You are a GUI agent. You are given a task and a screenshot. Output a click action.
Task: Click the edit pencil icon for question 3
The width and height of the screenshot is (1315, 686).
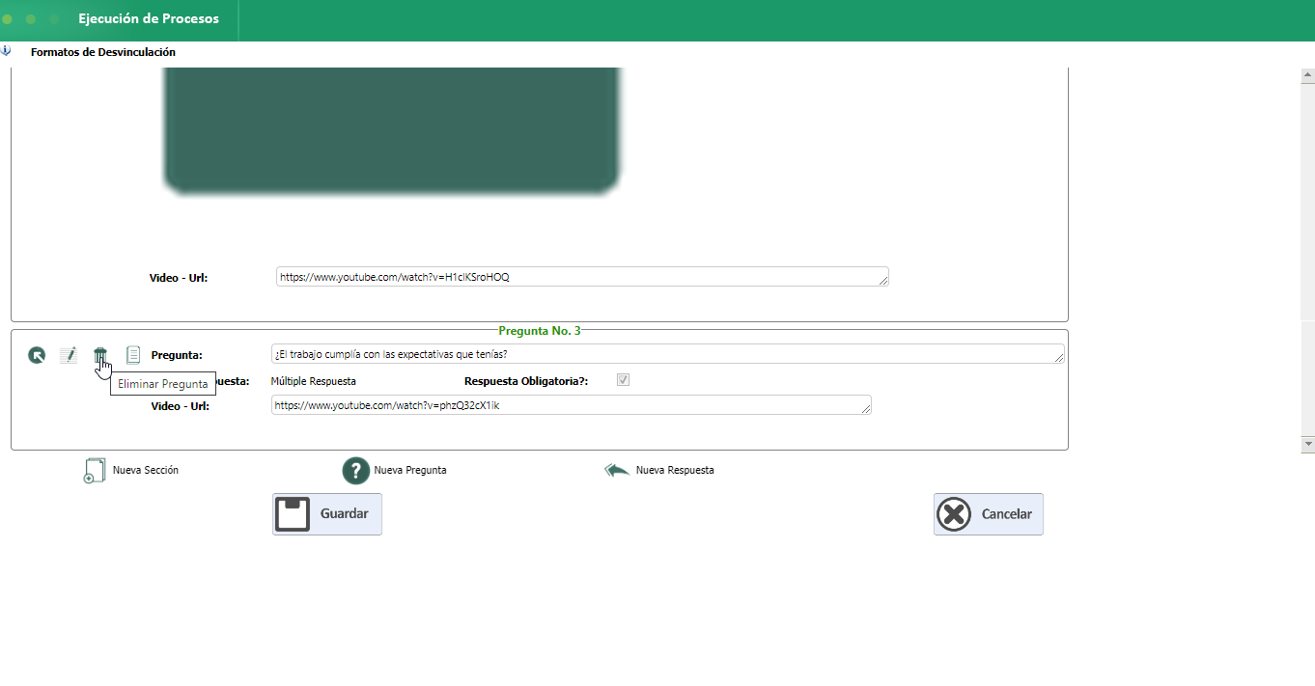click(68, 355)
